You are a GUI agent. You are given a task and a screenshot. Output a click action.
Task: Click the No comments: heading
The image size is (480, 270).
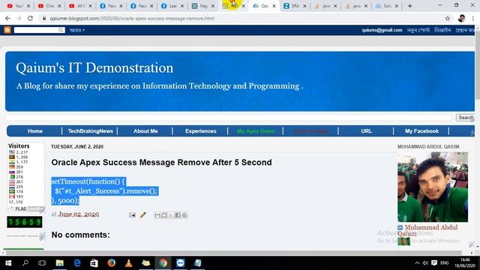[x=80, y=235]
